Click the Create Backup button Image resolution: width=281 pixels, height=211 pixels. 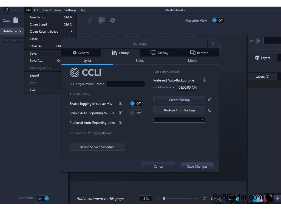[179, 100]
